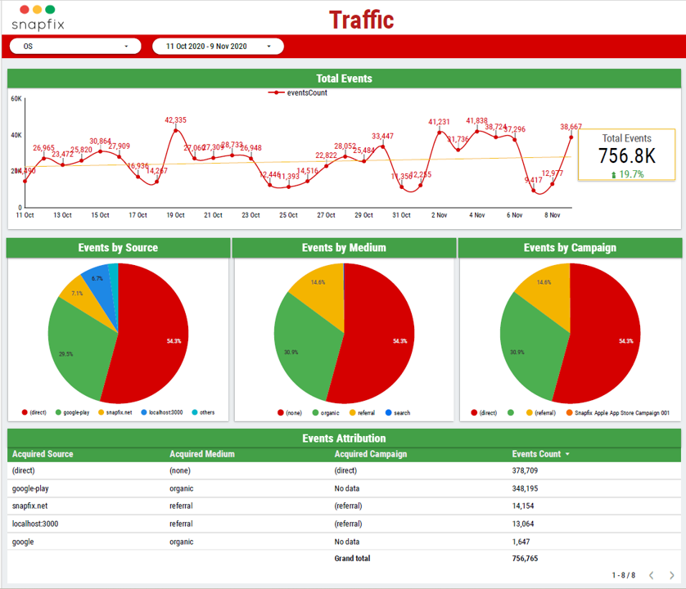The width and height of the screenshot is (686, 589).
Task: Click the google-play source cell in table
Action: [x=30, y=488]
